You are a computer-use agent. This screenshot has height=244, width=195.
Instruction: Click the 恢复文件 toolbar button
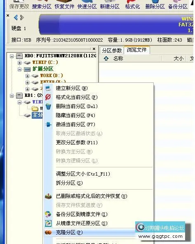(x=64, y=5)
